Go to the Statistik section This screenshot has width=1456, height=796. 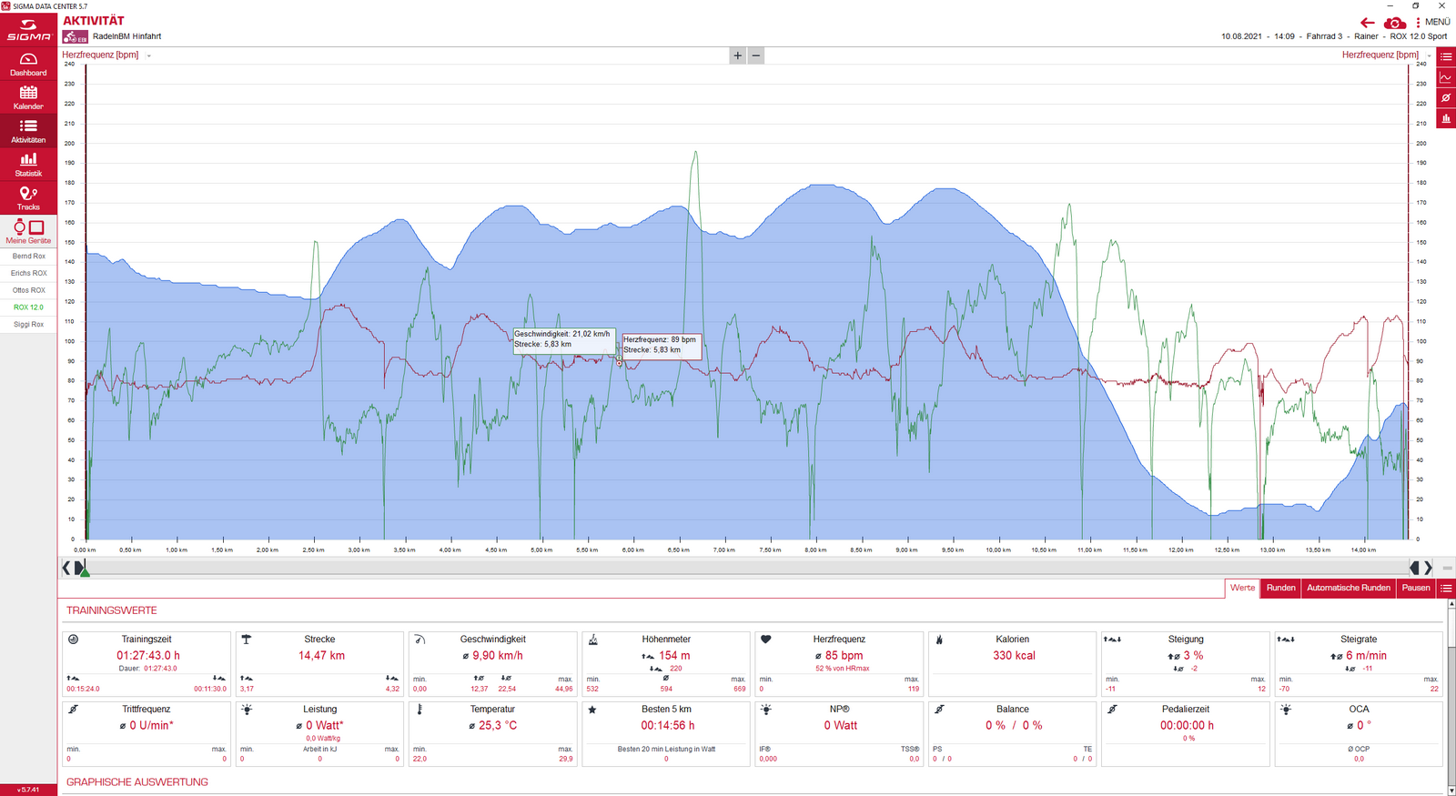(x=28, y=165)
